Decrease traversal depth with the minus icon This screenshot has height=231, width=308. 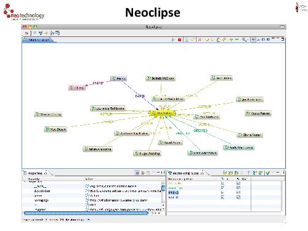pyautogui.click(x=237, y=39)
